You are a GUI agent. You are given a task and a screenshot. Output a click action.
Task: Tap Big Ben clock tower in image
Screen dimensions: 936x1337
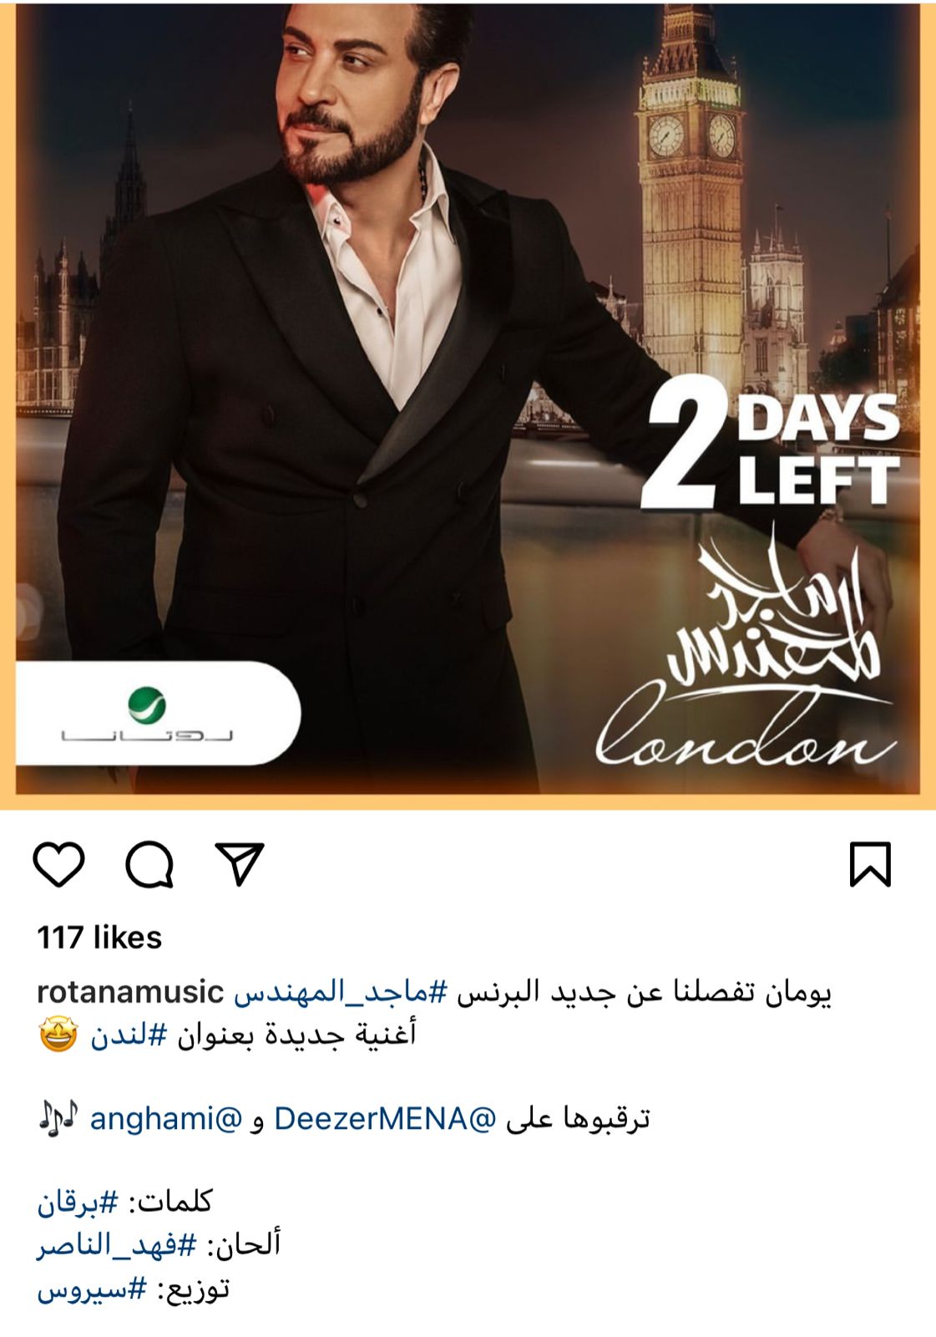point(691,192)
